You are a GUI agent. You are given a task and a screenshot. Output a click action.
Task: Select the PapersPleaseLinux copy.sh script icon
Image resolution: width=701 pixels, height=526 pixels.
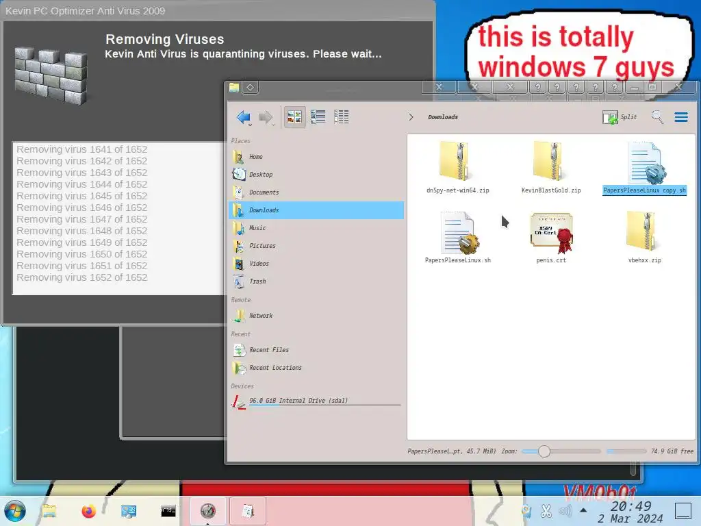(645, 163)
